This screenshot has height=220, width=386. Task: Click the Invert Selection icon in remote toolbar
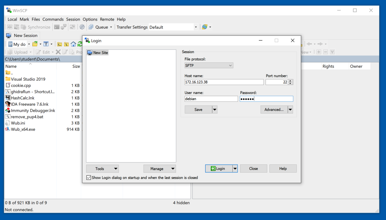332,52
